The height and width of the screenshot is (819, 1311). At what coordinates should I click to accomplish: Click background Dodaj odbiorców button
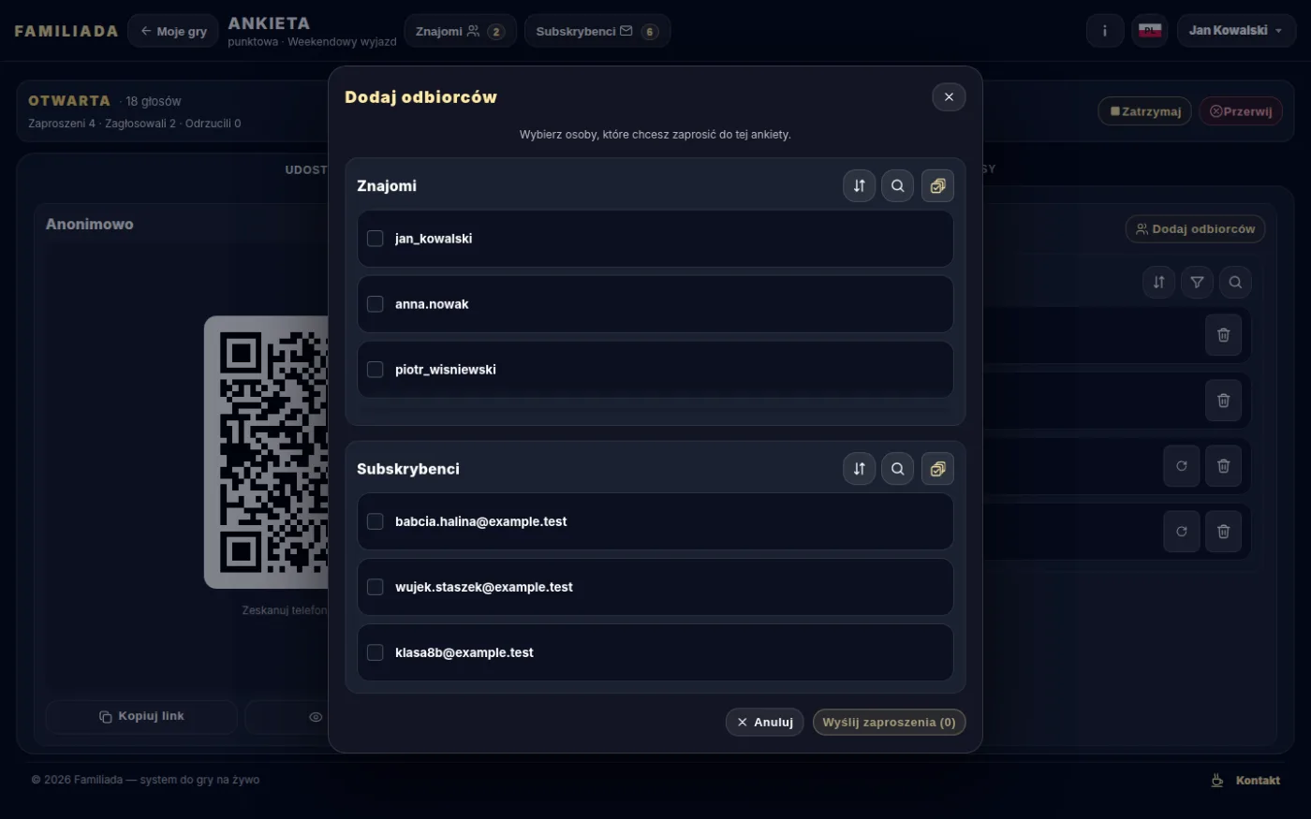[x=1195, y=228]
